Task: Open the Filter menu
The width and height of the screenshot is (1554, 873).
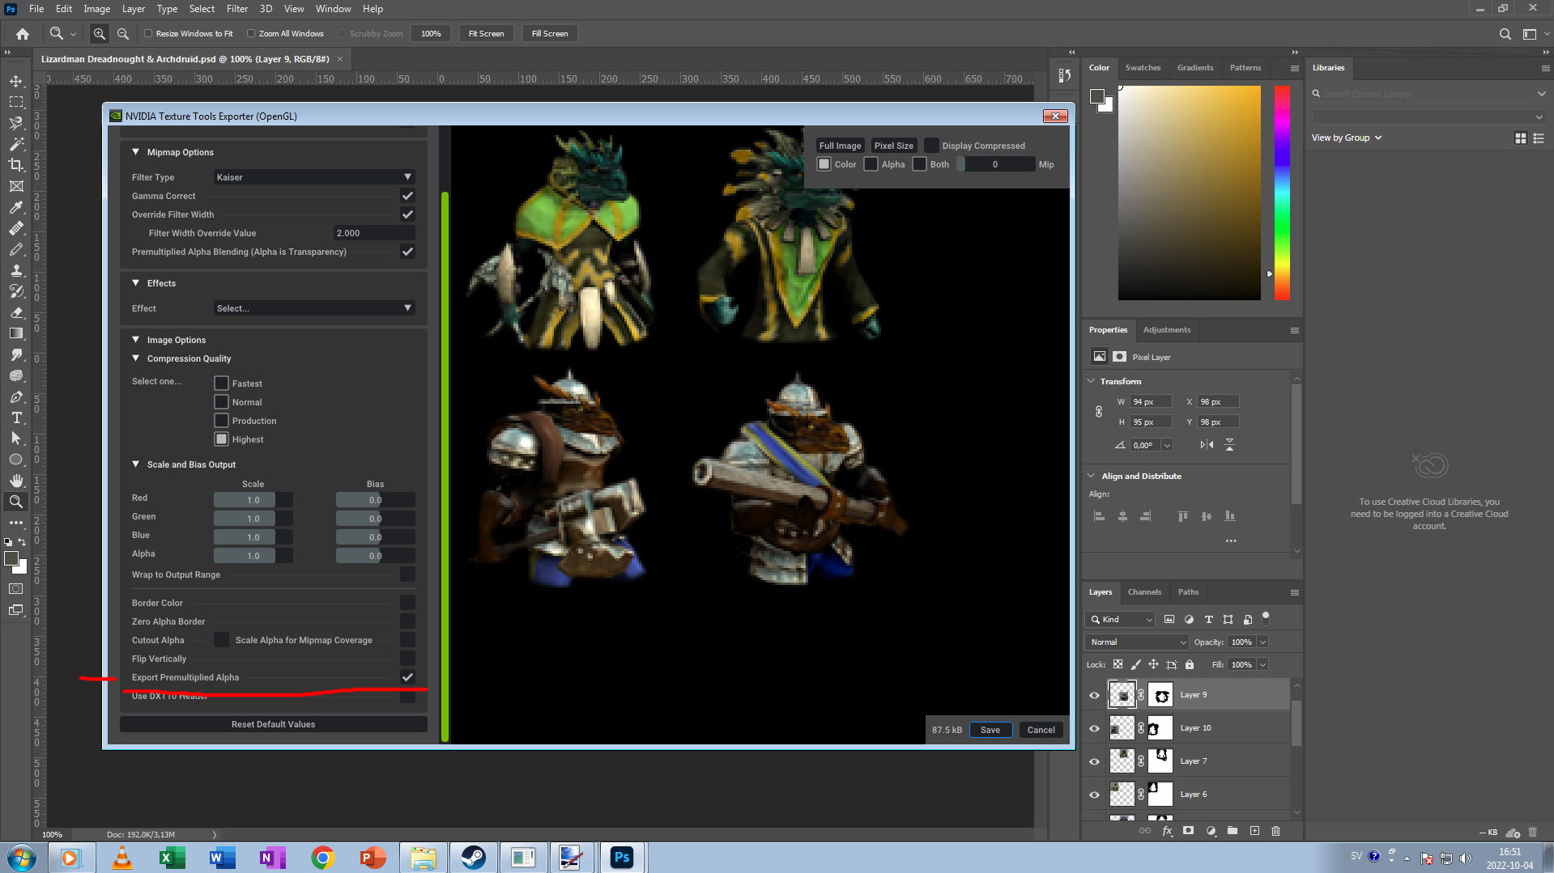Action: [236, 9]
